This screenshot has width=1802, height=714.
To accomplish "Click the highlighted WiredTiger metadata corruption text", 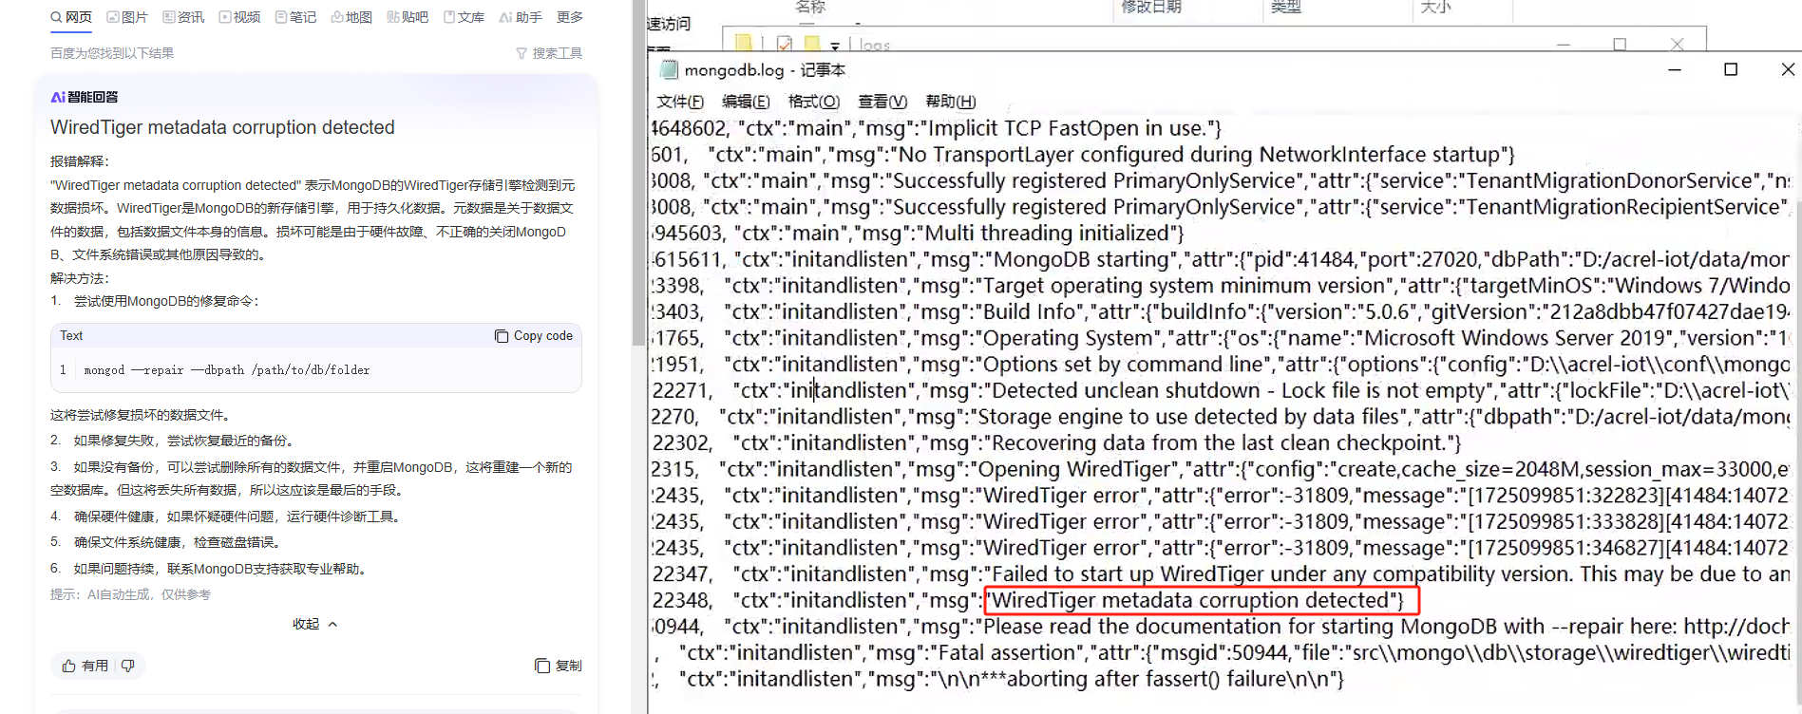I will [x=1199, y=600].
